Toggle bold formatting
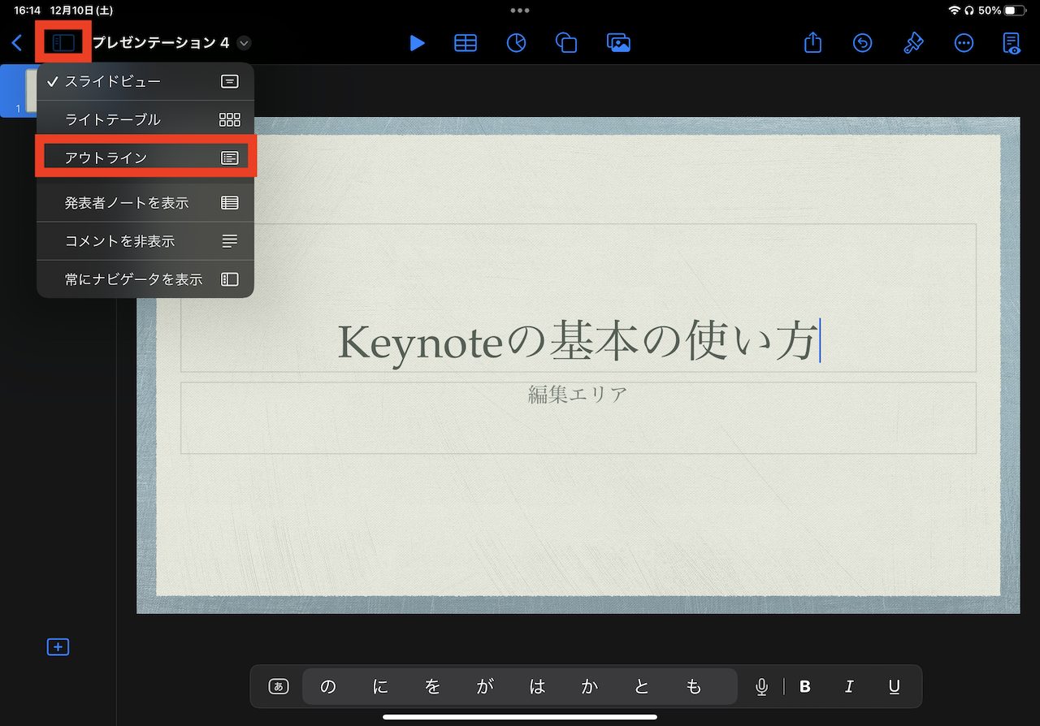This screenshot has height=726, width=1040. [805, 687]
